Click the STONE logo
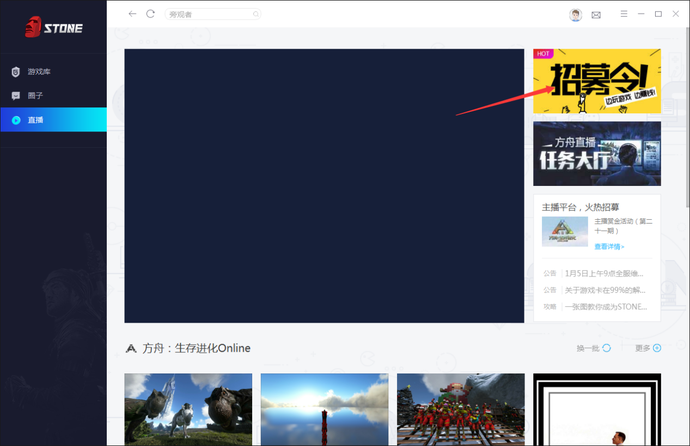This screenshot has width=690, height=446. [x=53, y=27]
